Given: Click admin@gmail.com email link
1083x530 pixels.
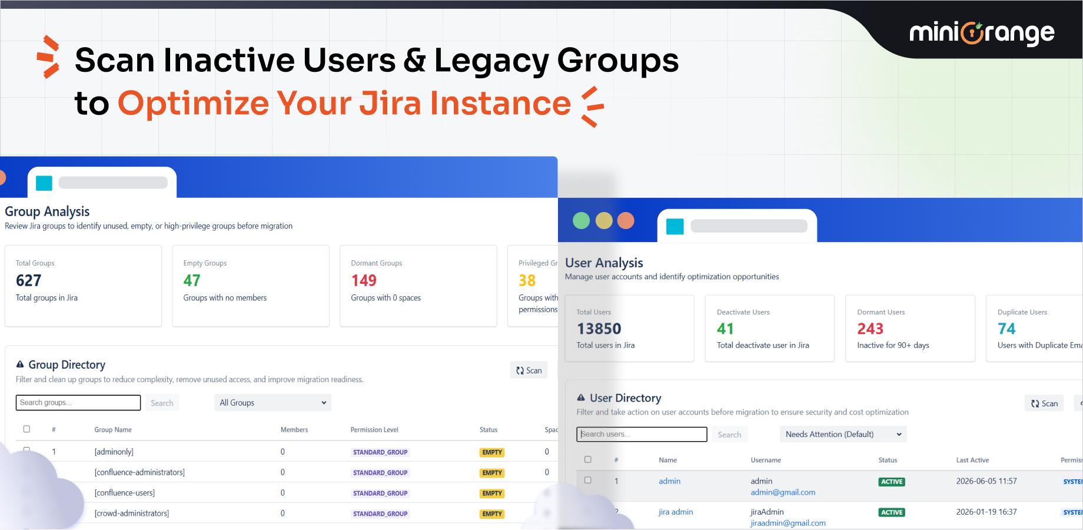Looking at the screenshot, I should coord(783,492).
